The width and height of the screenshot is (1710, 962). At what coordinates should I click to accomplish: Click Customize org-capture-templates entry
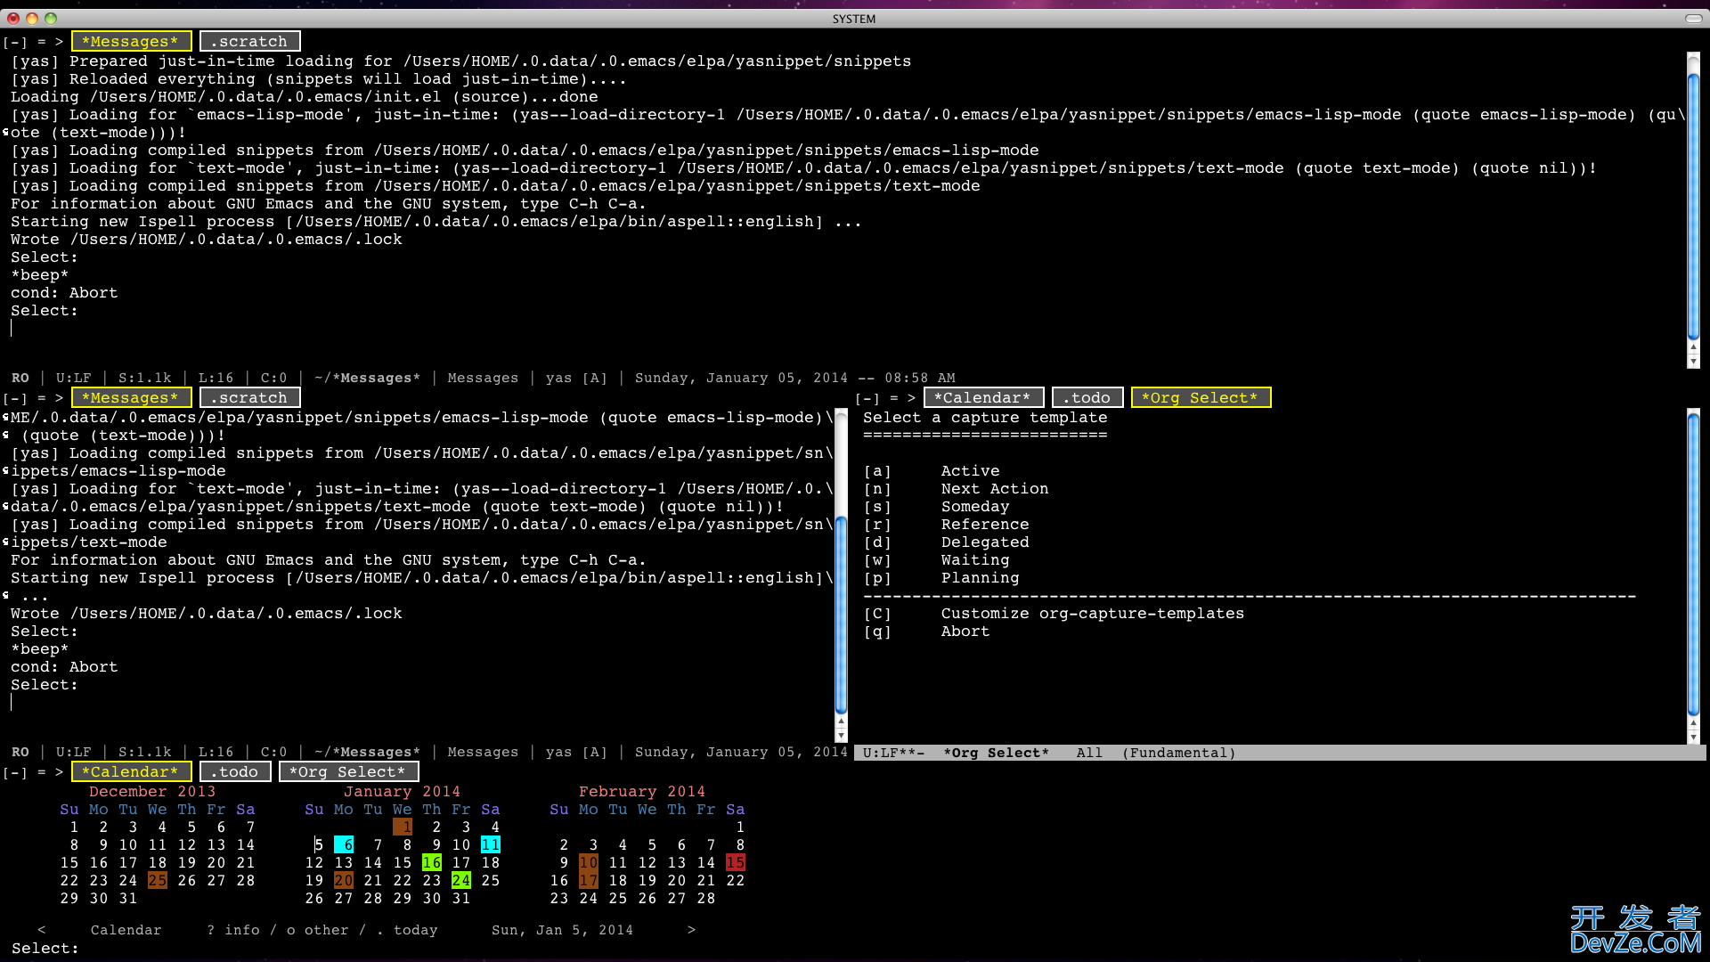click(1092, 614)
